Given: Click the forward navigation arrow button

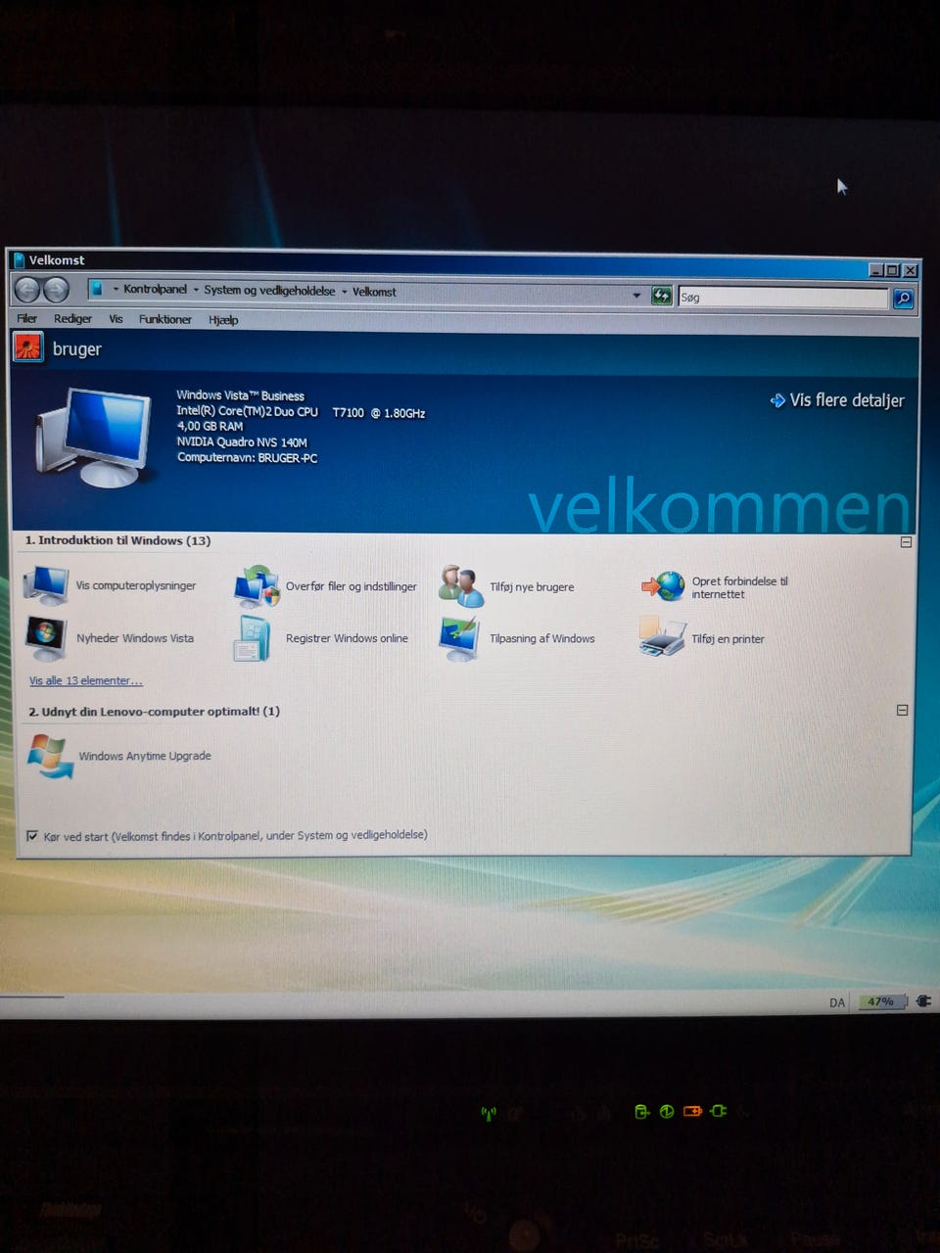Looking at the screenshot, I should coord(57,290).
